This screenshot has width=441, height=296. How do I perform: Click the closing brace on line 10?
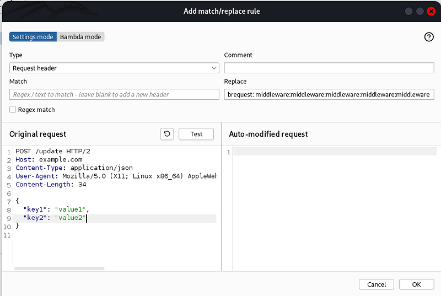pyautogui.click(x=17, y=226)
